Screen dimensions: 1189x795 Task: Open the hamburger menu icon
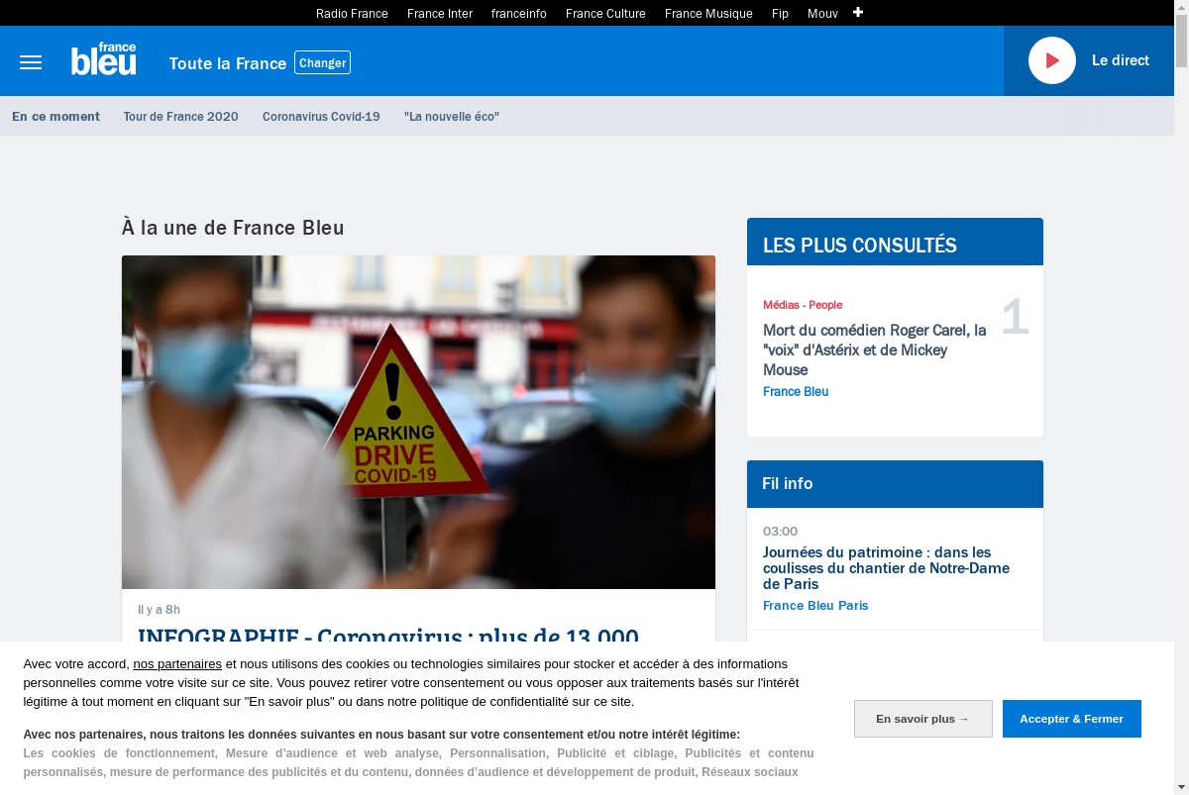pyautogui.click(x=31, y=62)
